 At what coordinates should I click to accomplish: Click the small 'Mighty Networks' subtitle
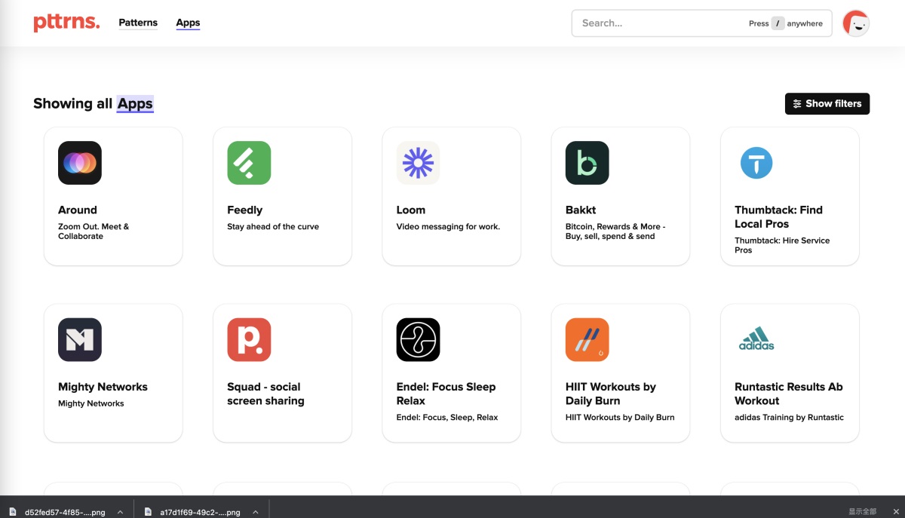[90, 404]
